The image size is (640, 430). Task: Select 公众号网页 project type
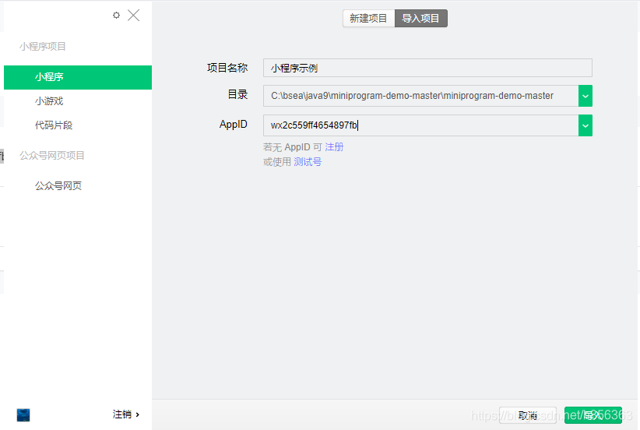(x=58, y=186)
